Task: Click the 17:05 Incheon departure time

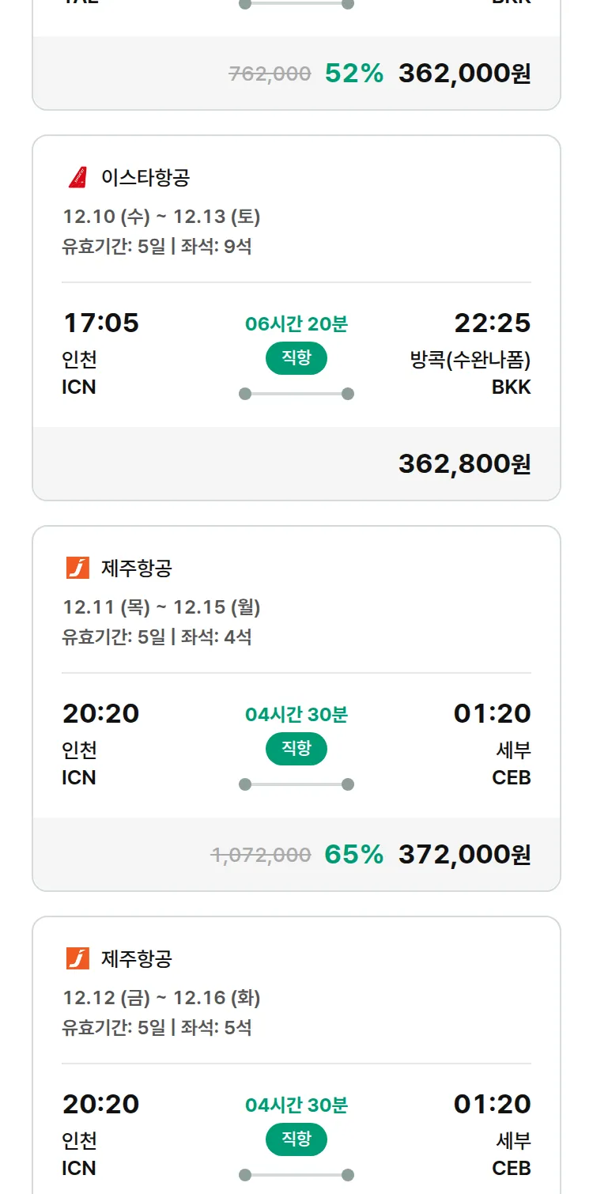Action: (x=100, y=323)
